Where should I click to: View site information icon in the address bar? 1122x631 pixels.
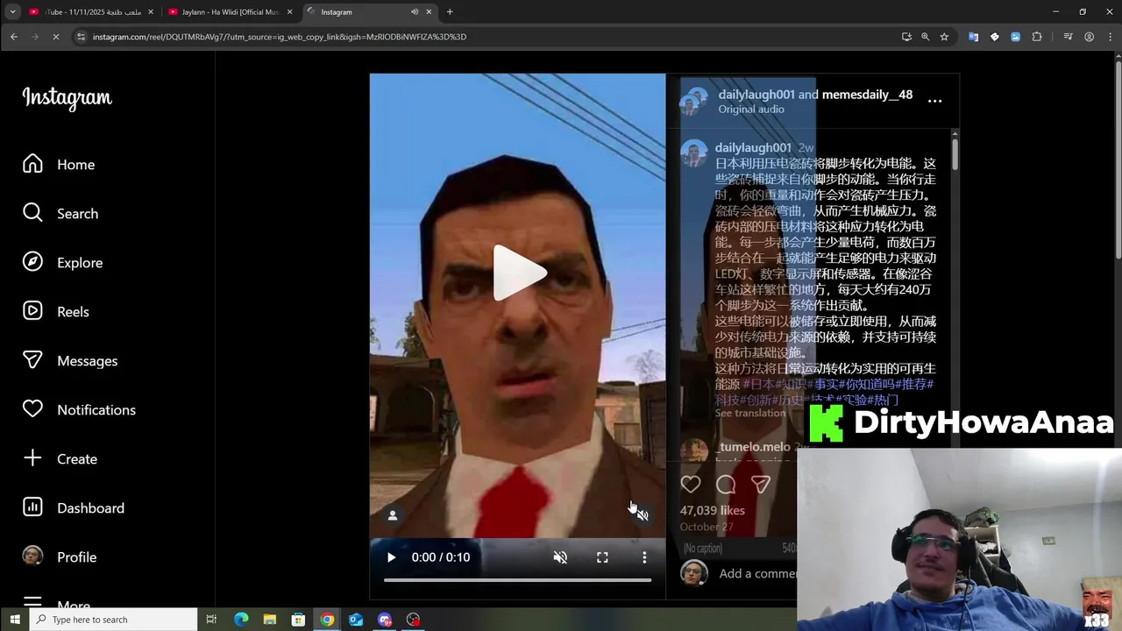click(82, 37)
